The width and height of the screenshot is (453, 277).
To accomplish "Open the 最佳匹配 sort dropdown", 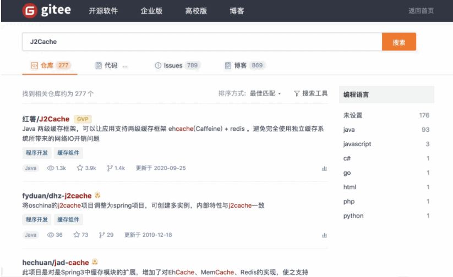I will pyautogui.click(x=265, y=93).
